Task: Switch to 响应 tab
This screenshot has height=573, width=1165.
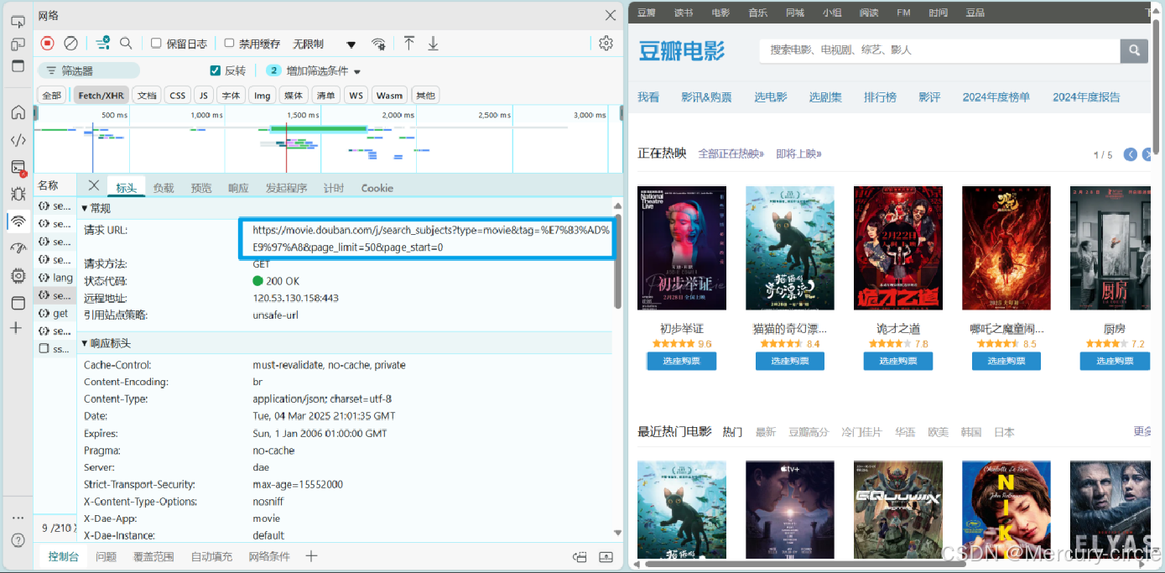Action: coord(238,188)
